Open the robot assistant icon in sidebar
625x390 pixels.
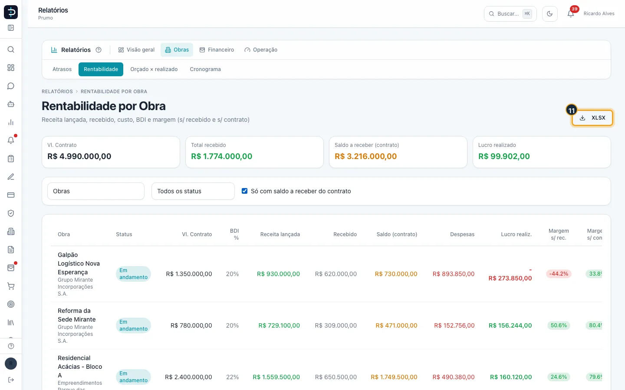(x=11, y=104)
